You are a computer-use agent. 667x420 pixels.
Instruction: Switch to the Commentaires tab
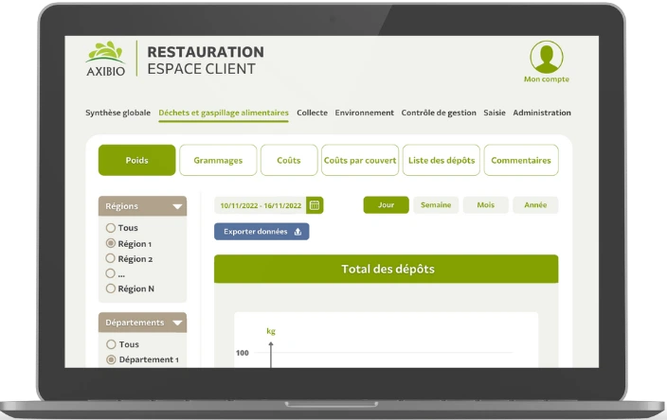tap(521, 160)
